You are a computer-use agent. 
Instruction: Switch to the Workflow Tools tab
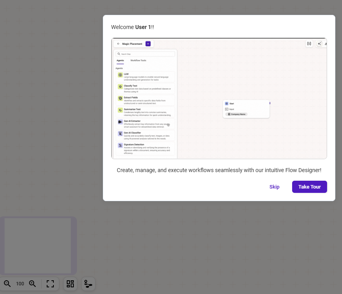pos(138,60)
